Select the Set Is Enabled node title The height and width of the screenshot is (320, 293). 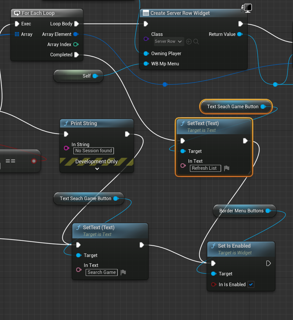234,246
